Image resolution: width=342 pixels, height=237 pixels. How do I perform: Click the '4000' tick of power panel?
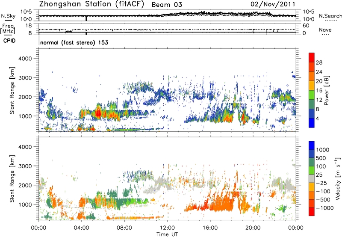click(x=25, y=59)
